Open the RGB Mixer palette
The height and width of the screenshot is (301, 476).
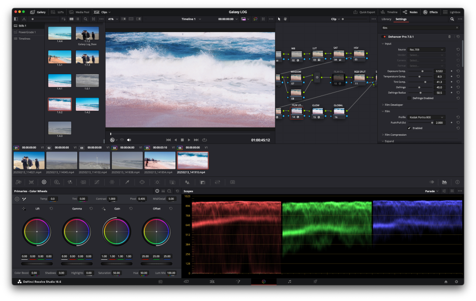pyautogui.click(x=70, y=182)
